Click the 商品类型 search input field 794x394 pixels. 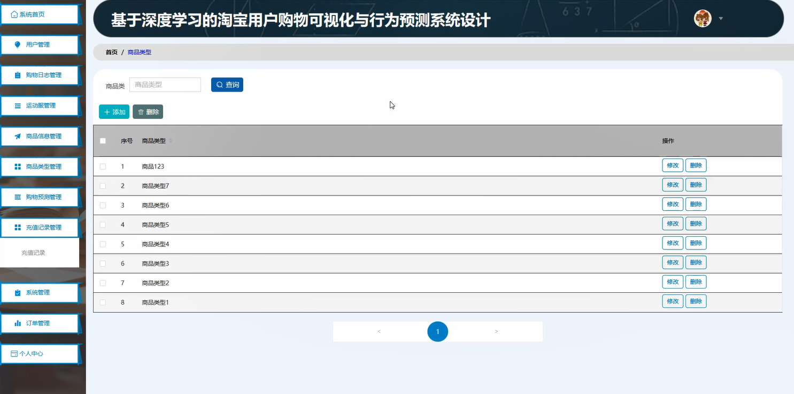pos(165,85)
